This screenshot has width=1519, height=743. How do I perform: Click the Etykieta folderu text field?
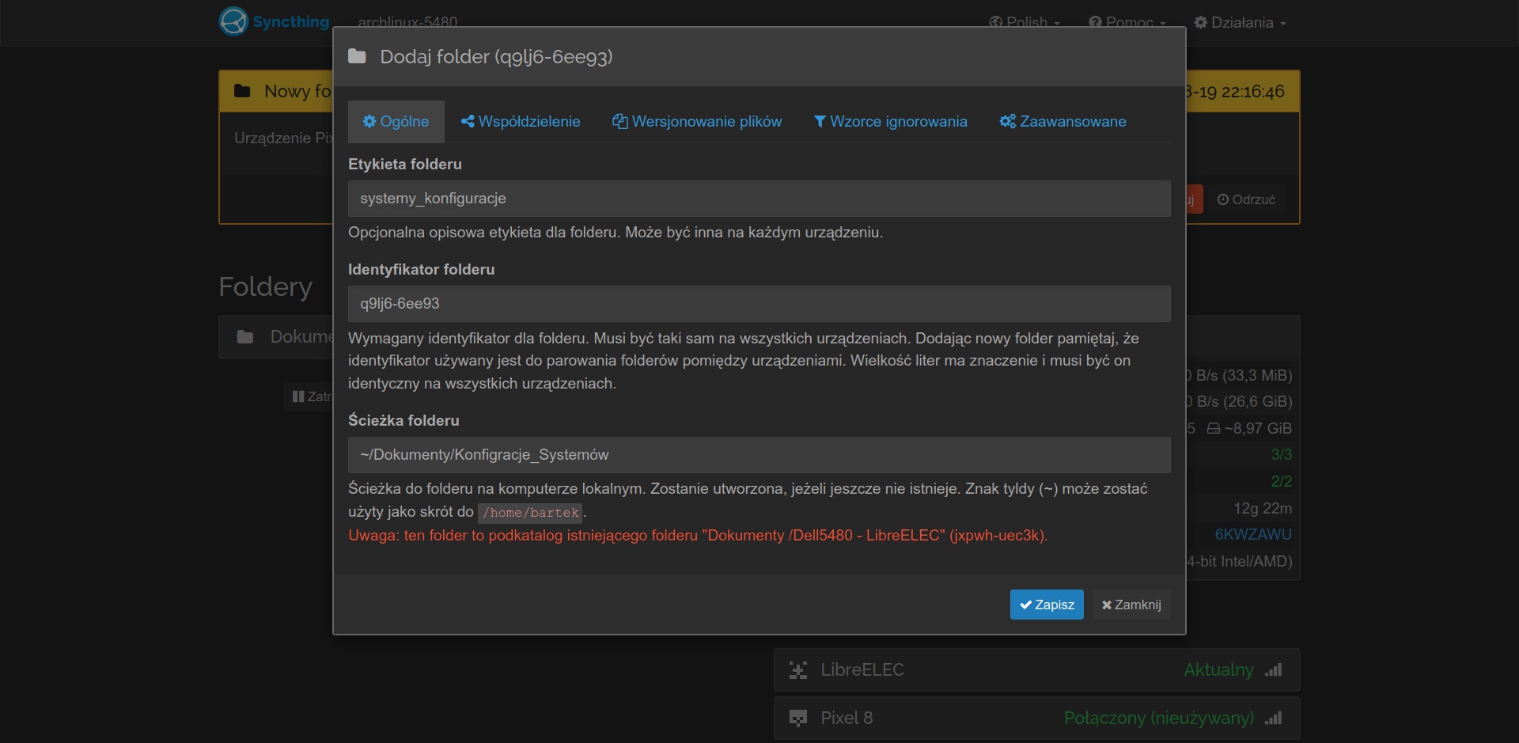pyautogui.click(x=759, y=199)
